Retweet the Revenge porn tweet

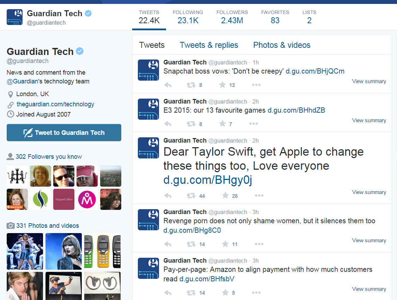click(x=191, y=244)
